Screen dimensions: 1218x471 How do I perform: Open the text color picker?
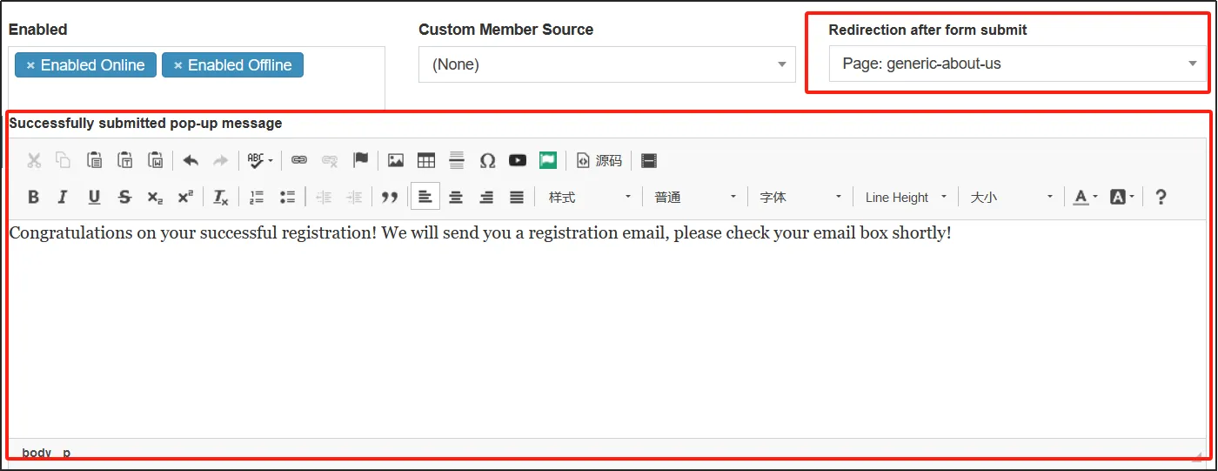pos(1085,198)
